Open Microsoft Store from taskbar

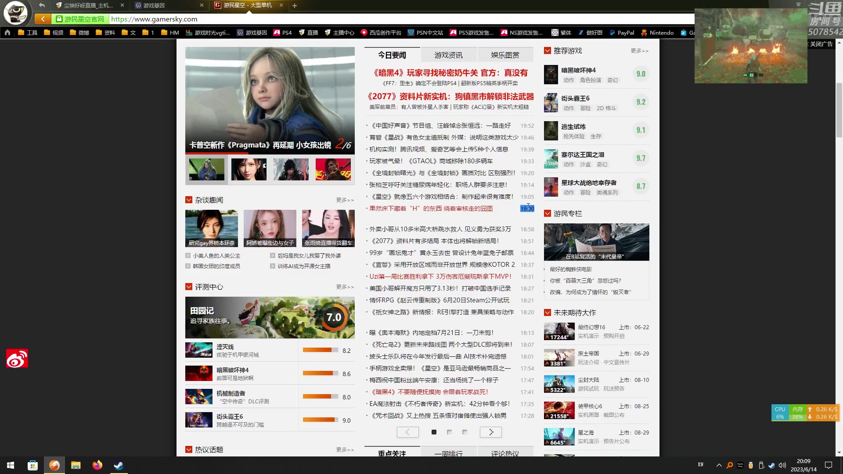pos(32,465)
